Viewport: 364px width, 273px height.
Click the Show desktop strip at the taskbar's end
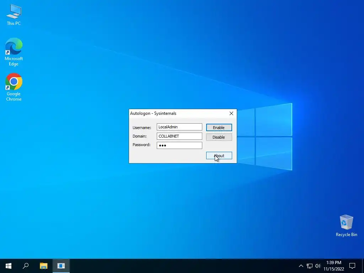coord(363,266)
